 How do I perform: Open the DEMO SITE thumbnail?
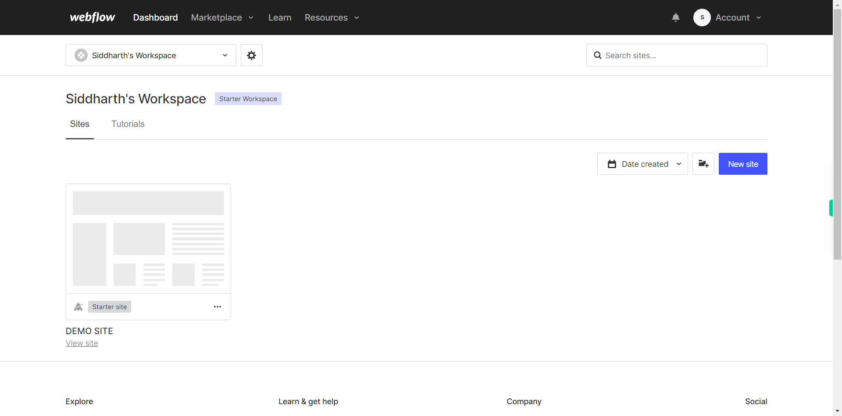coord(148,239)
